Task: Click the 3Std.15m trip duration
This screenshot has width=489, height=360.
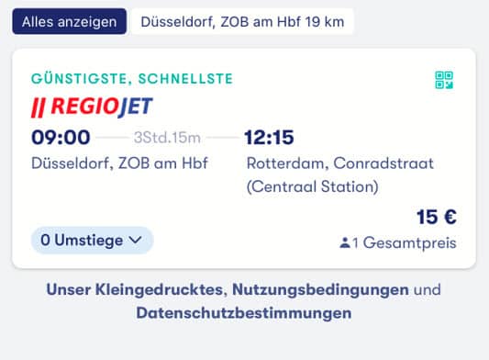Action: click(167, 138)
